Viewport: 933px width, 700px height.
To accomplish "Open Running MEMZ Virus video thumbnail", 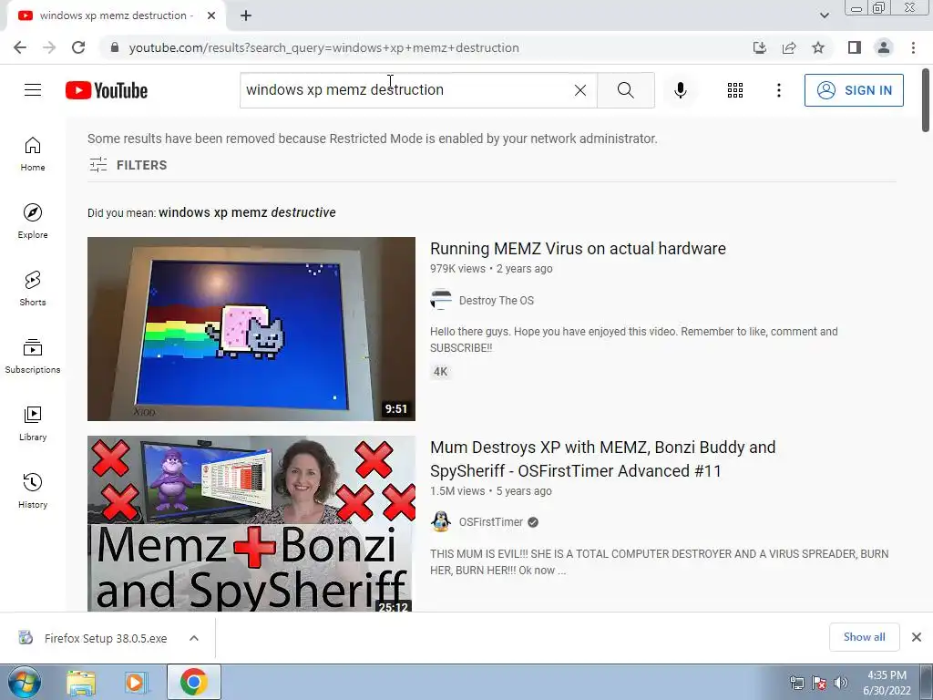I will [251, 328].
